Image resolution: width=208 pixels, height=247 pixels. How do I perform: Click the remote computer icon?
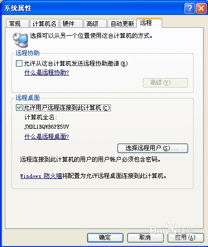(x=20, y=40)
